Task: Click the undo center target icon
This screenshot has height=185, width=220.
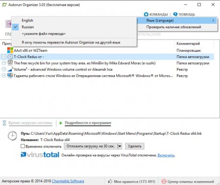Action: (x=164, y=181)
